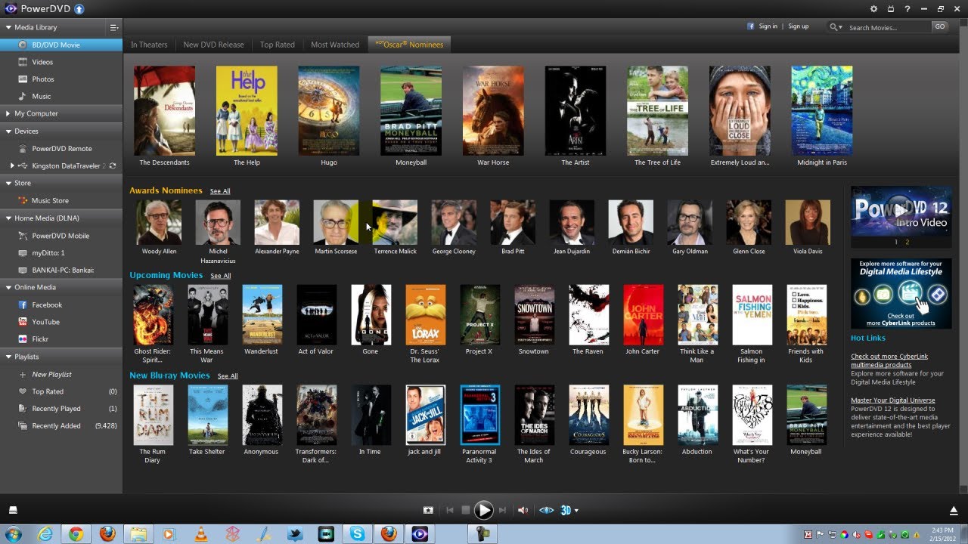This screenshot has width=968, height=544.
Task: Open VLC media player from the taskbar
Action: (201, 534)
